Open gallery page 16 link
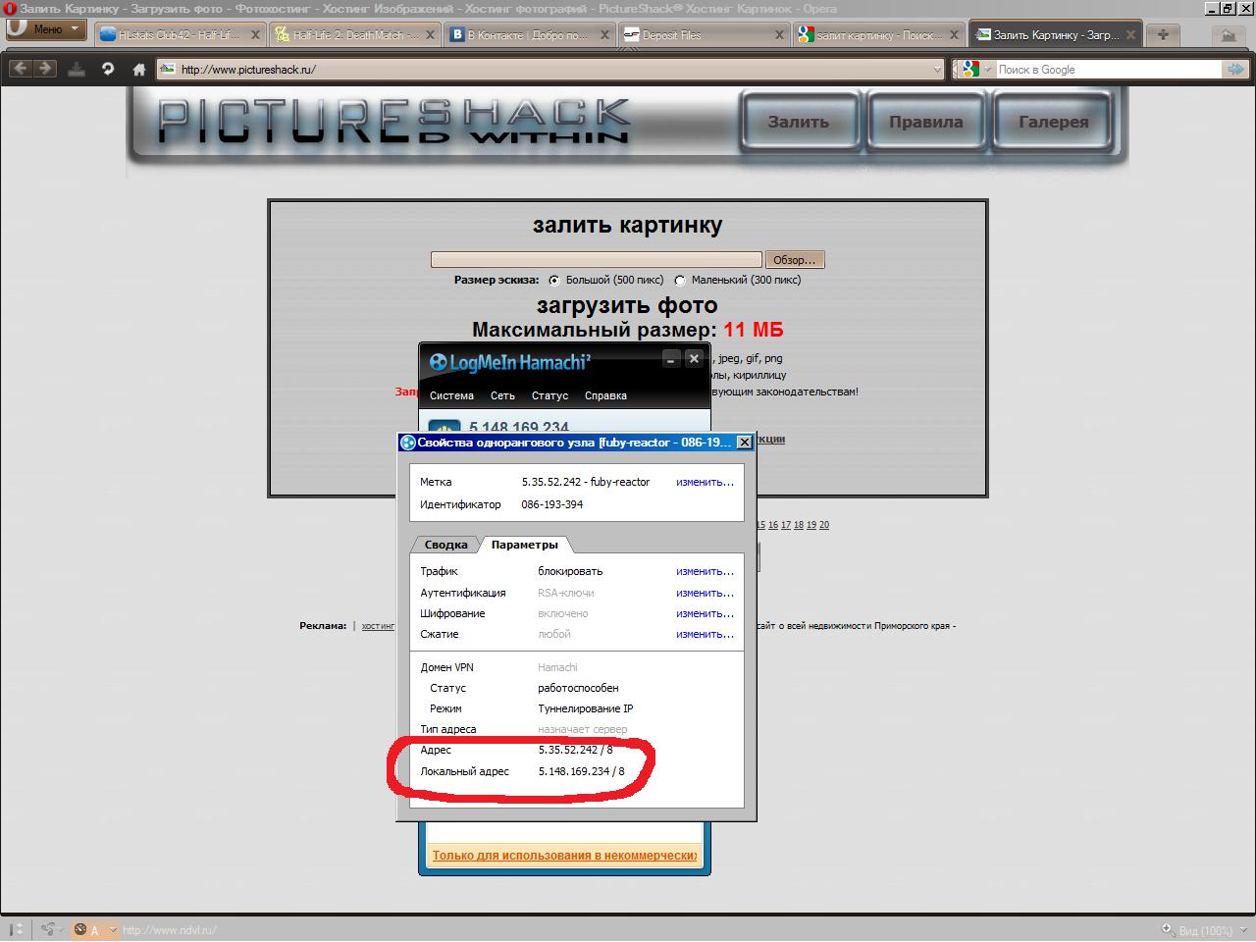The height and width of the screenshot is (942, 1256). pos(773,525)
